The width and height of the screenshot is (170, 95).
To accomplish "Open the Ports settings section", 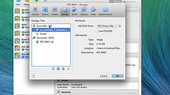I will click(x=93, y=11).
